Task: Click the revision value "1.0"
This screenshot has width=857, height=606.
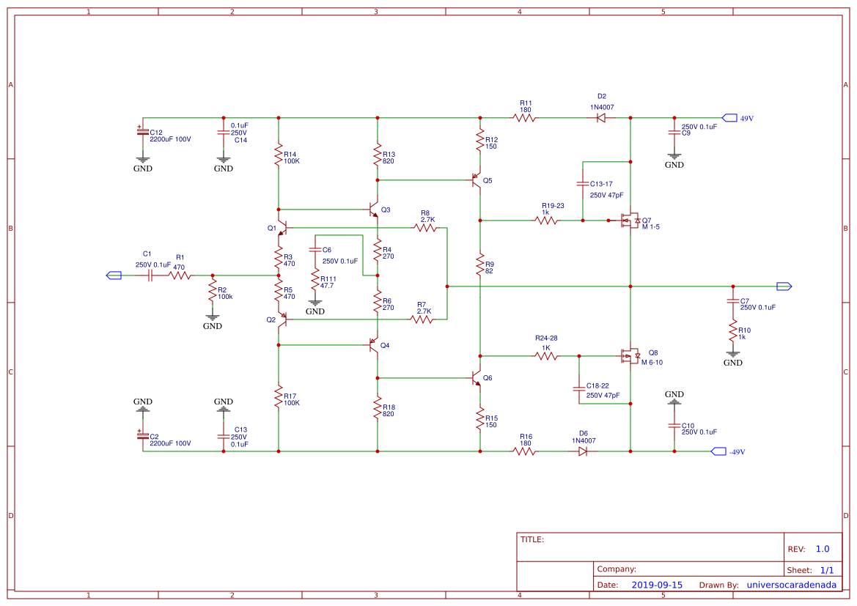Action: pyautogui.click(x=823, y=549)
